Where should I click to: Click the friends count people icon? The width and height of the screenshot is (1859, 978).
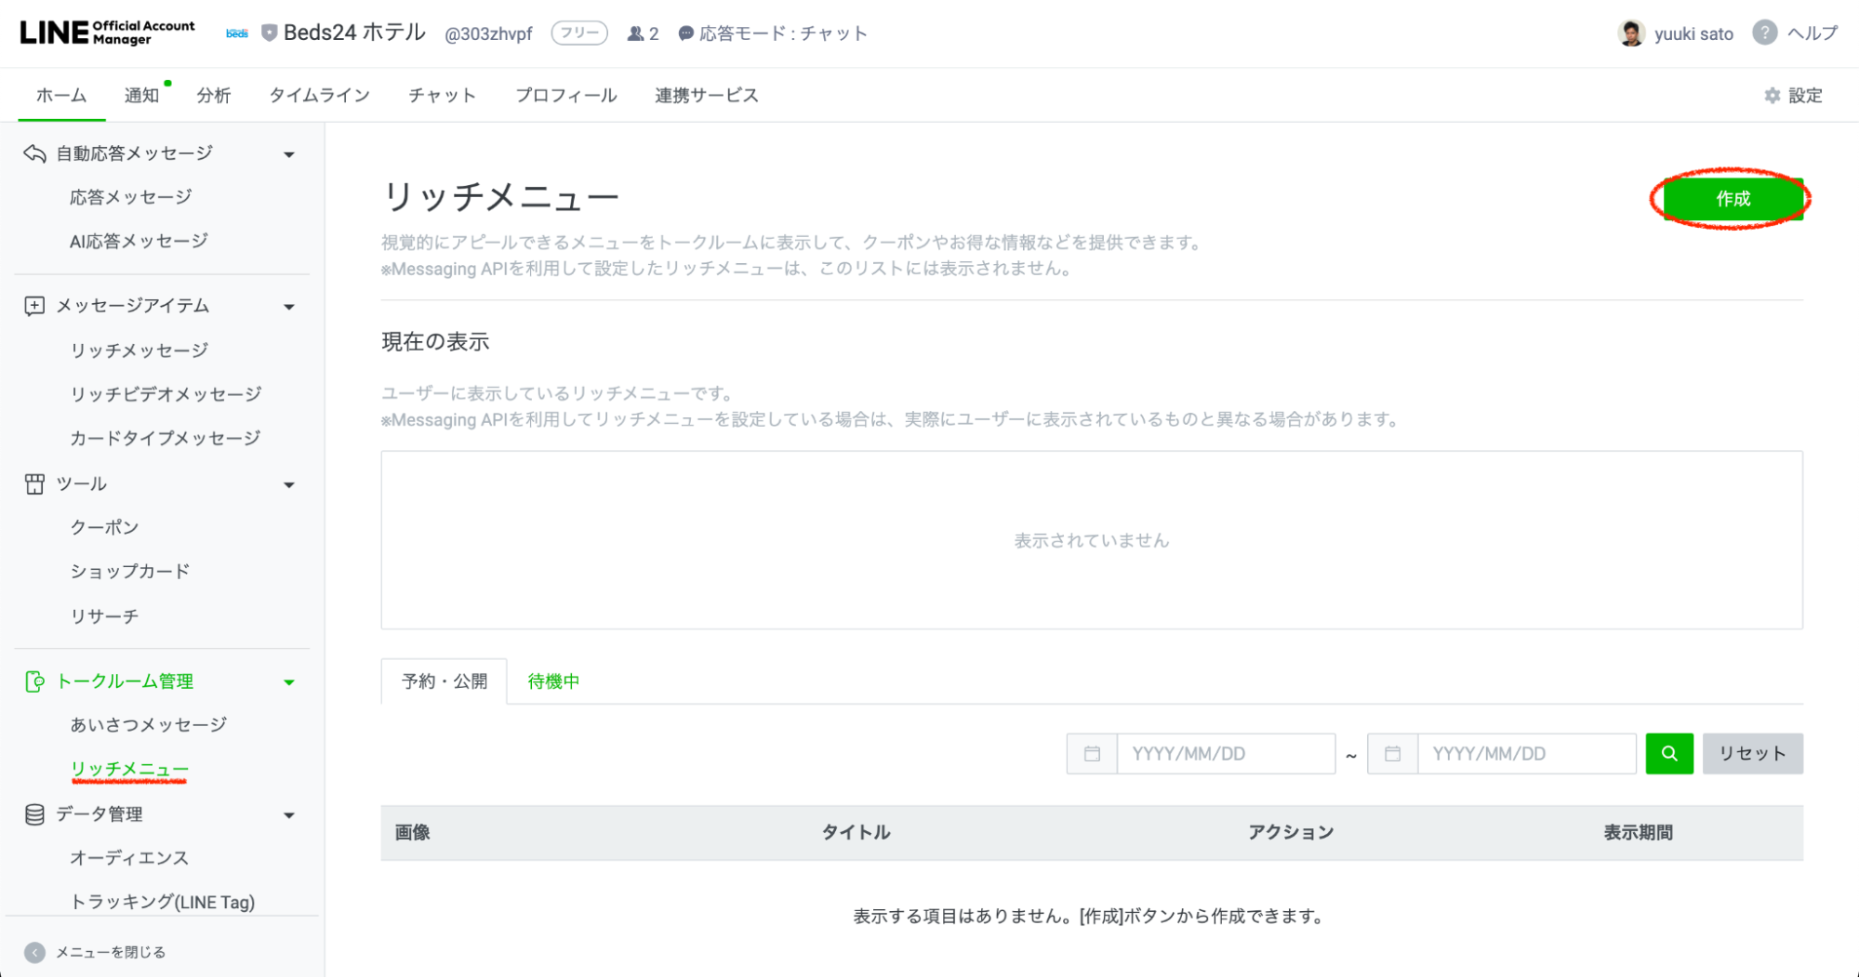coord(635,33)
